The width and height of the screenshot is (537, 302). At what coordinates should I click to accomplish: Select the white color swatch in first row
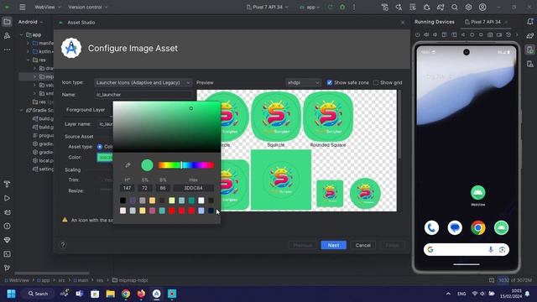[x=201, y=200]
